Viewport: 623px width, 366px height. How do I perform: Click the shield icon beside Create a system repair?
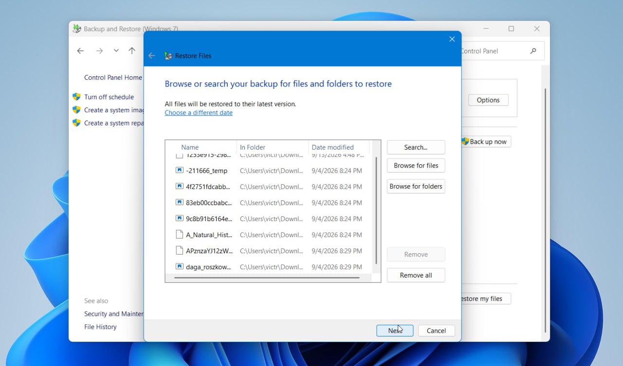[76, 123]
